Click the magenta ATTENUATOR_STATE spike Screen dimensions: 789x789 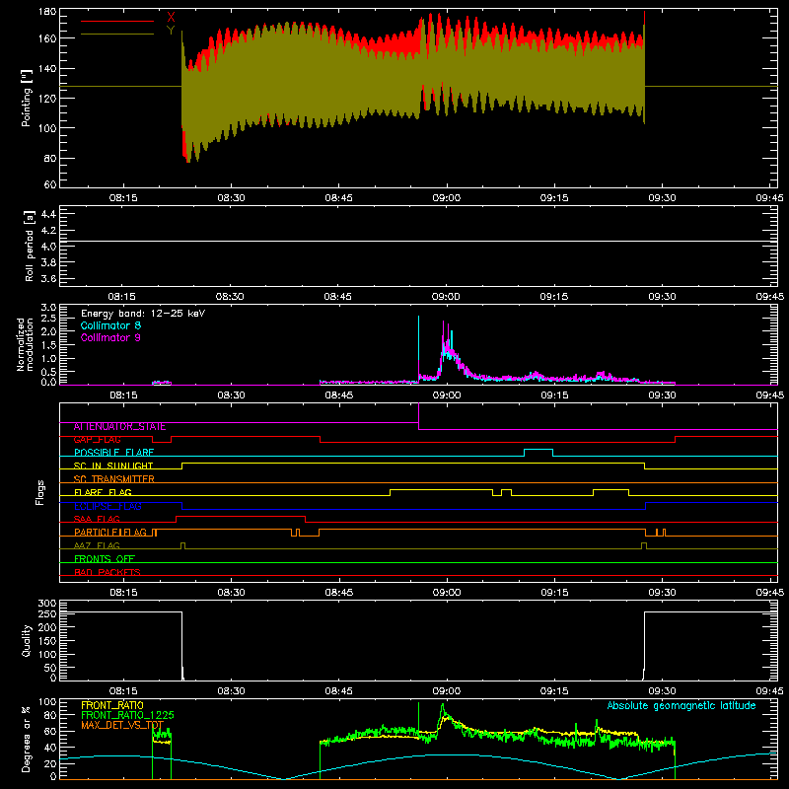pos(418,415)
